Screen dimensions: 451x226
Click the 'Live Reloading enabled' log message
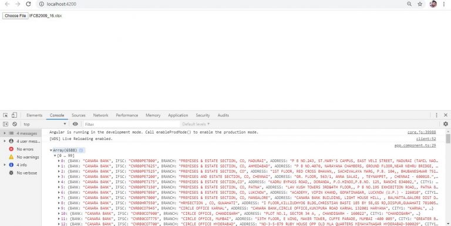pyautogui.click(x=81, y=139)
